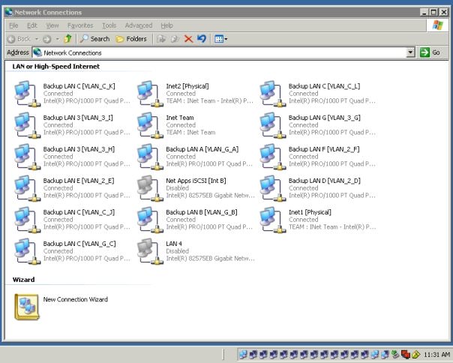Select Backup LAN F [VLAN_2_F] connection icon
This screenshot has height=363, width=453.
coord(273,157)
